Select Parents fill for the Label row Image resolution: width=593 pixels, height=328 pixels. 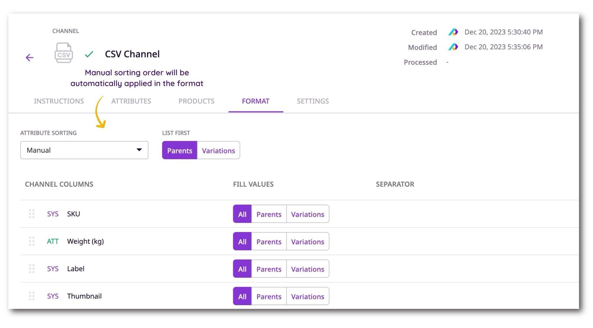(x=268, y=269)
